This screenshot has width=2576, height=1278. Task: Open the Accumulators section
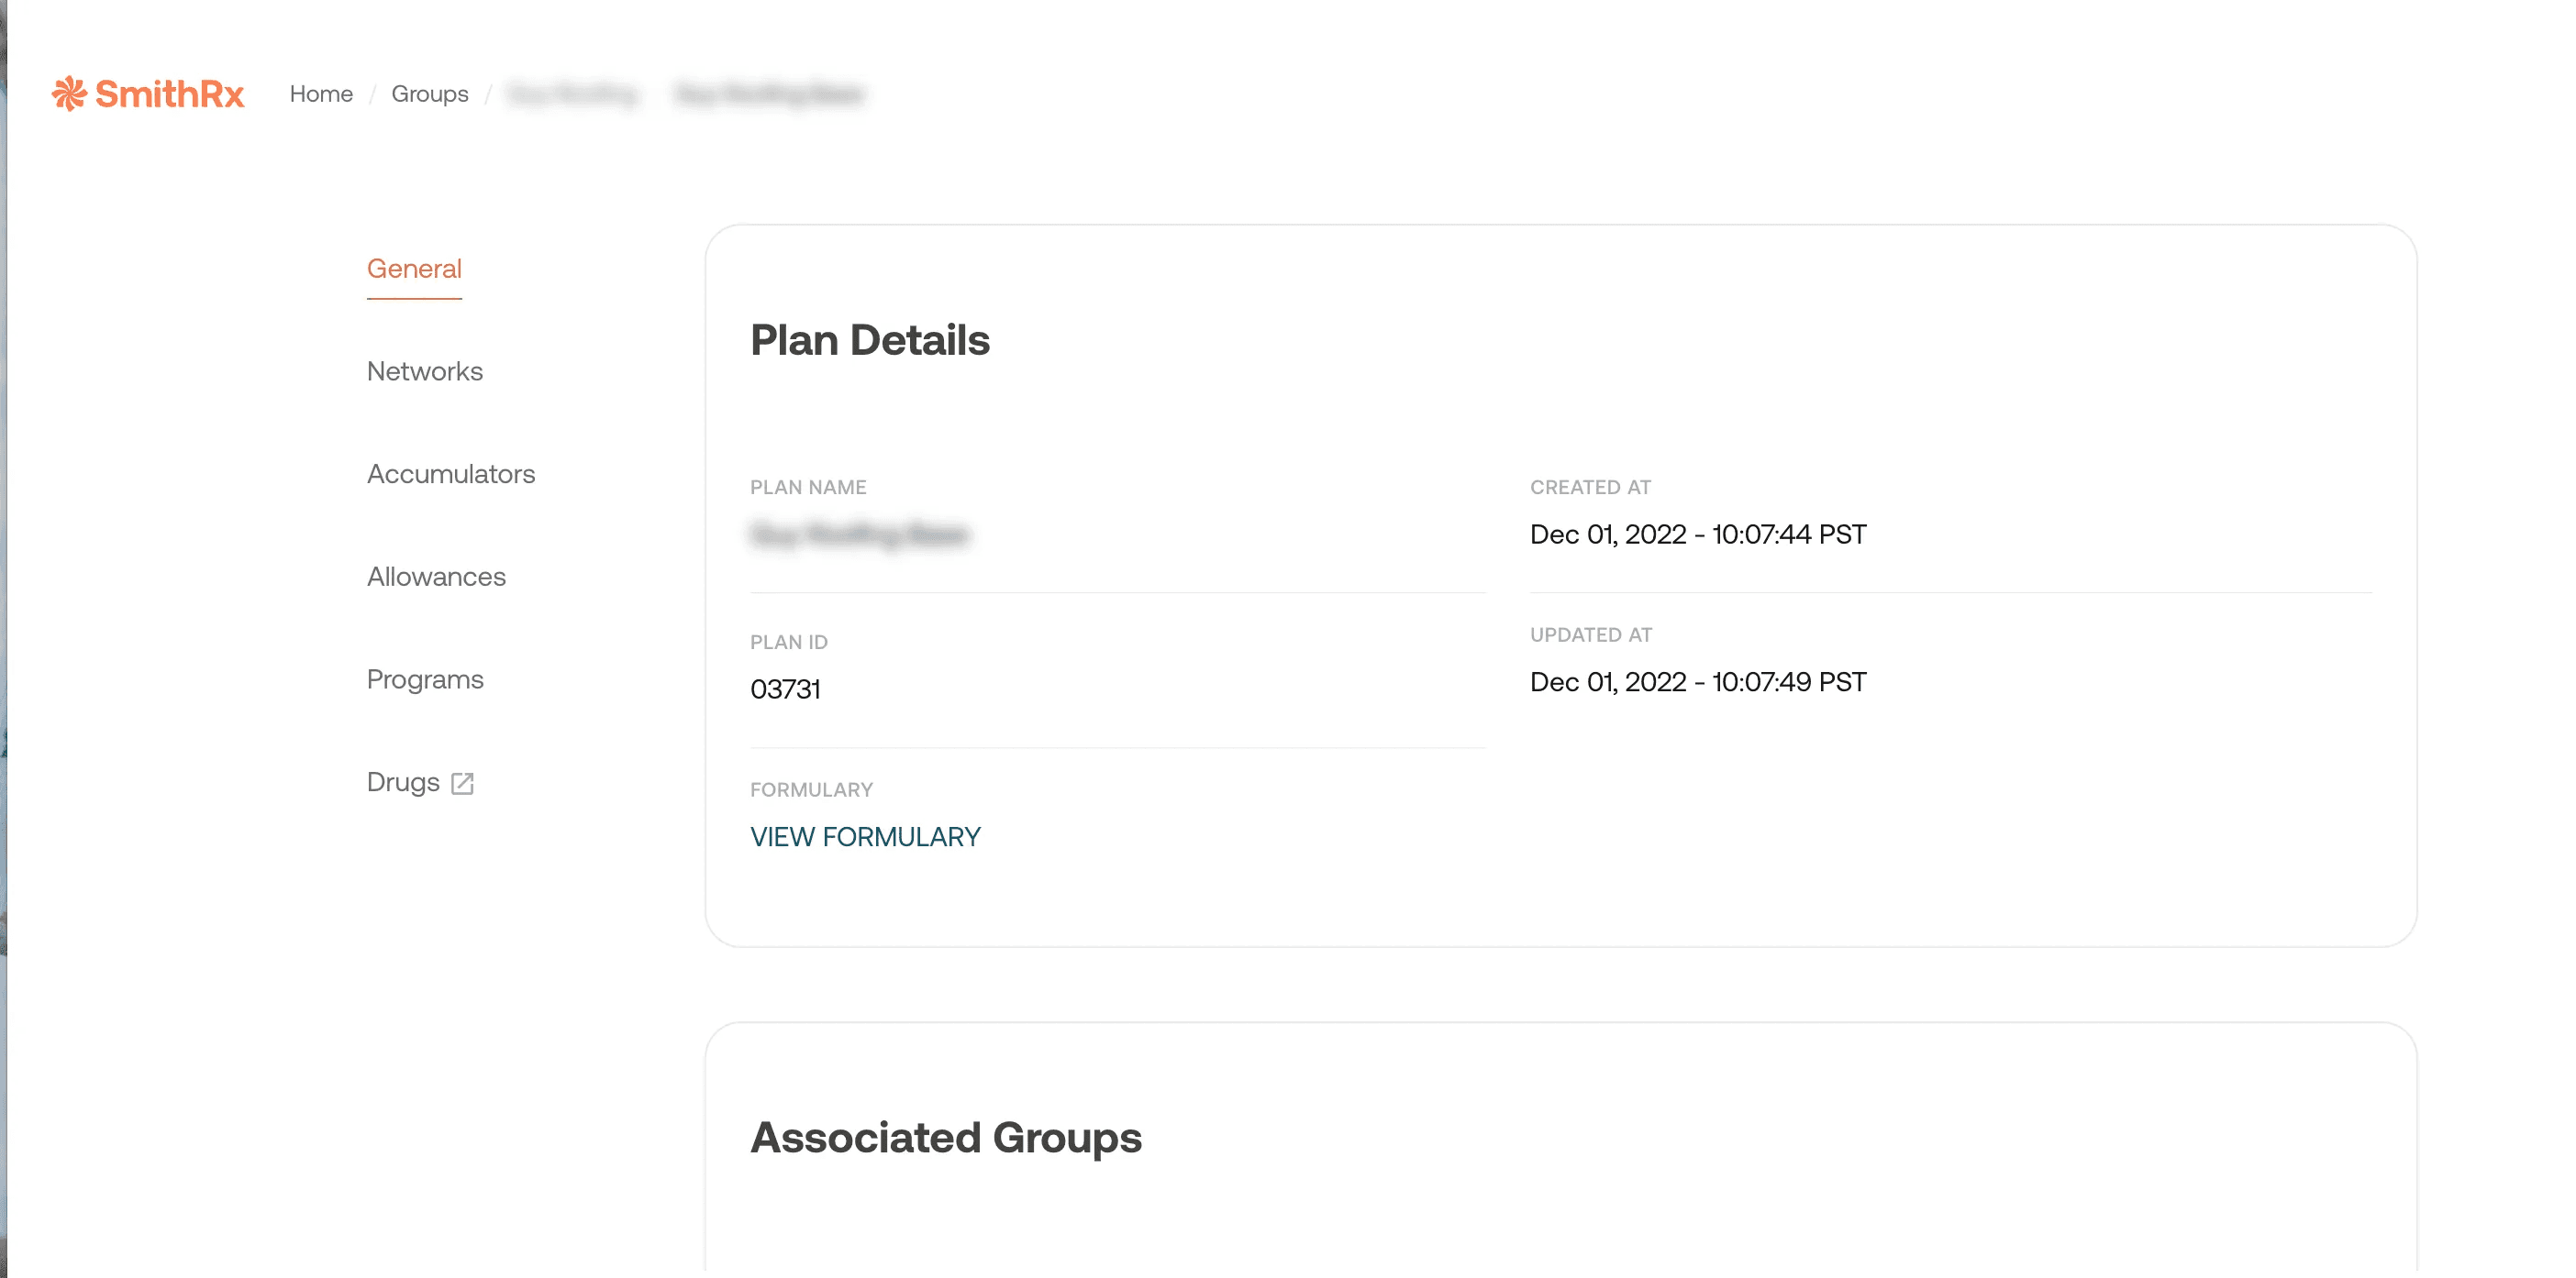[451, 475]
